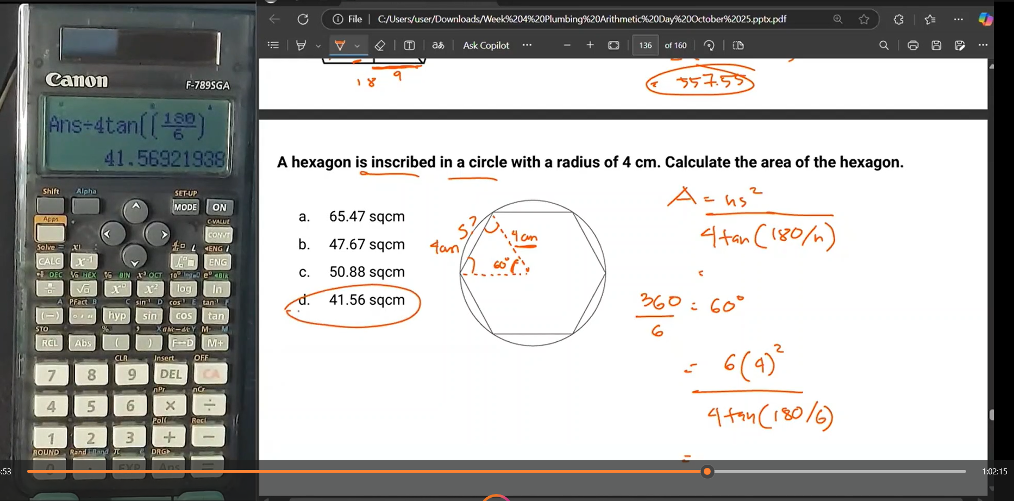Open the PDF table of contents

point(273,46)
